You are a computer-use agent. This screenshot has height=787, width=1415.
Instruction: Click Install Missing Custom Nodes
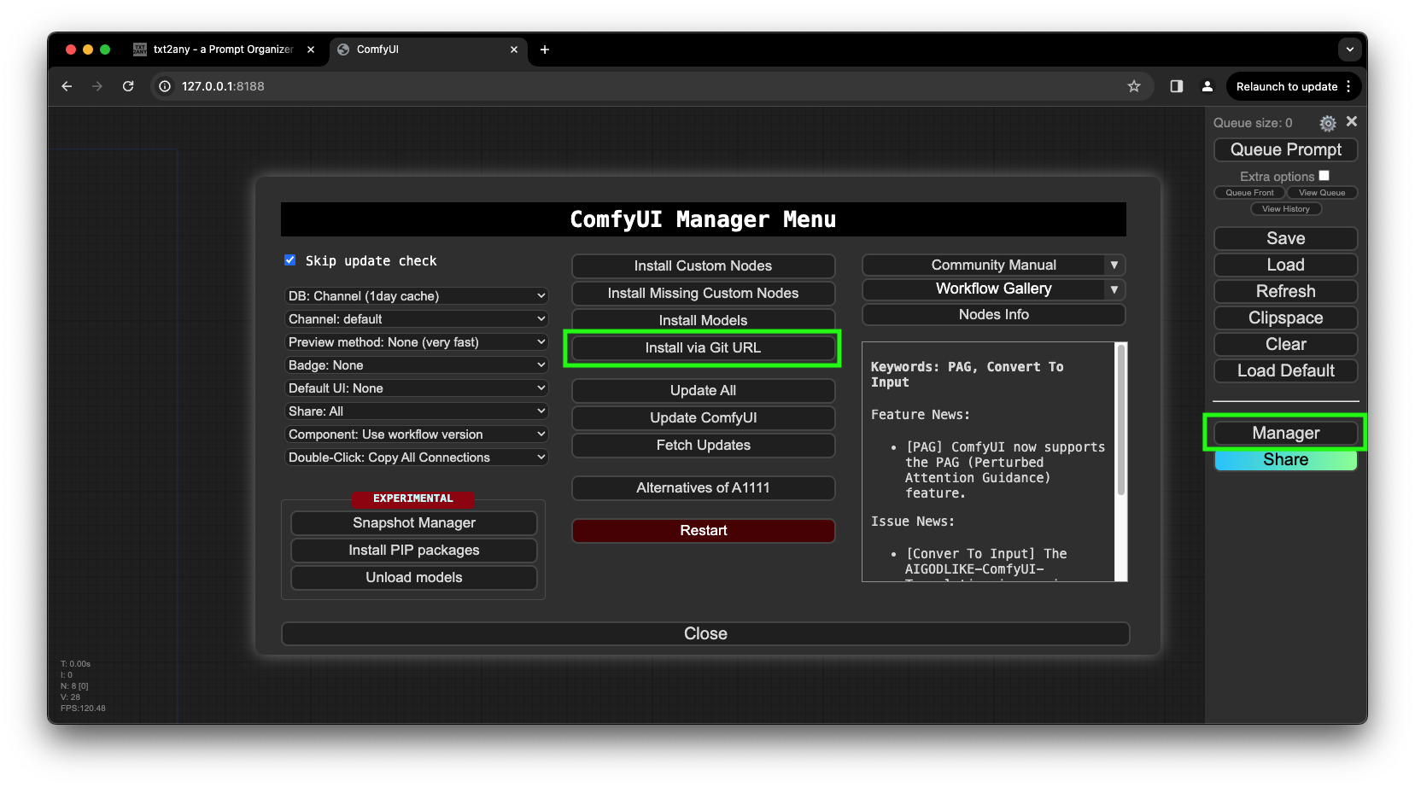point(703,294)
